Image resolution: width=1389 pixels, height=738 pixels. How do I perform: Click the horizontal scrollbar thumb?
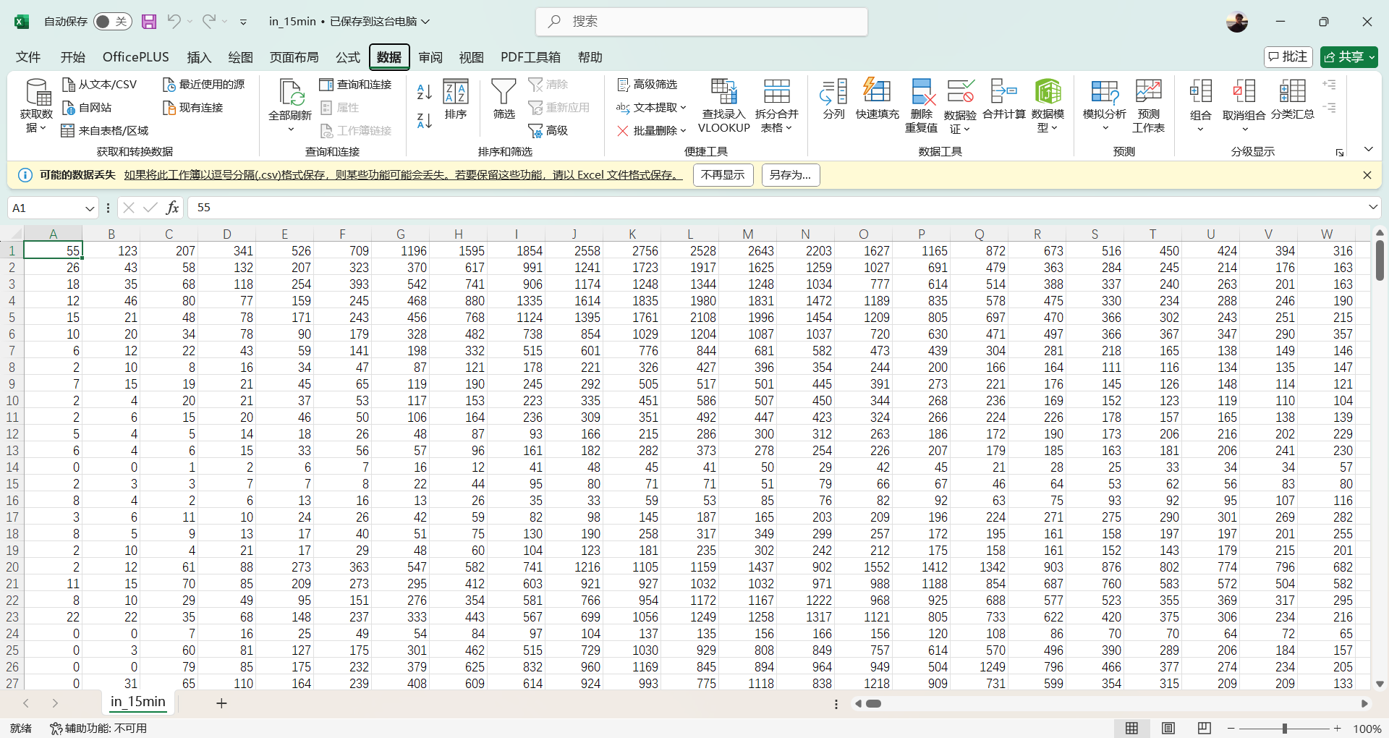point(874,703)
